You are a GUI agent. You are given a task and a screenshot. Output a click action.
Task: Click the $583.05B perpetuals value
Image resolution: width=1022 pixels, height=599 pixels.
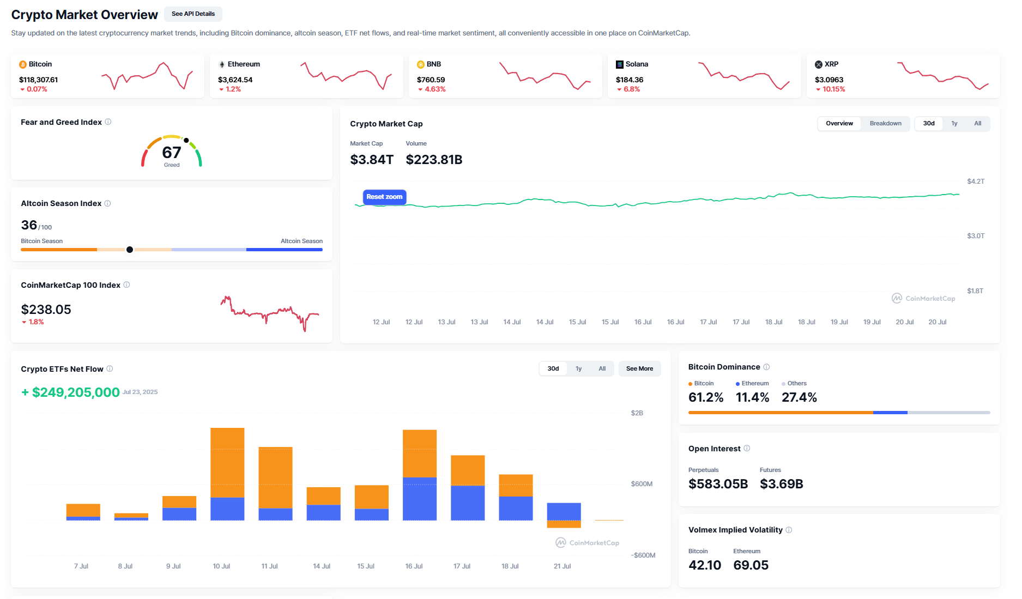point(718,484)
